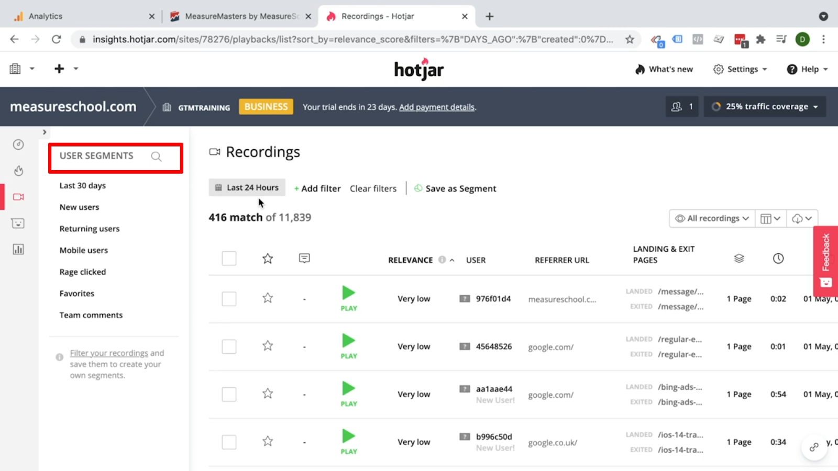Click duration clock column icon

(778, 259)
